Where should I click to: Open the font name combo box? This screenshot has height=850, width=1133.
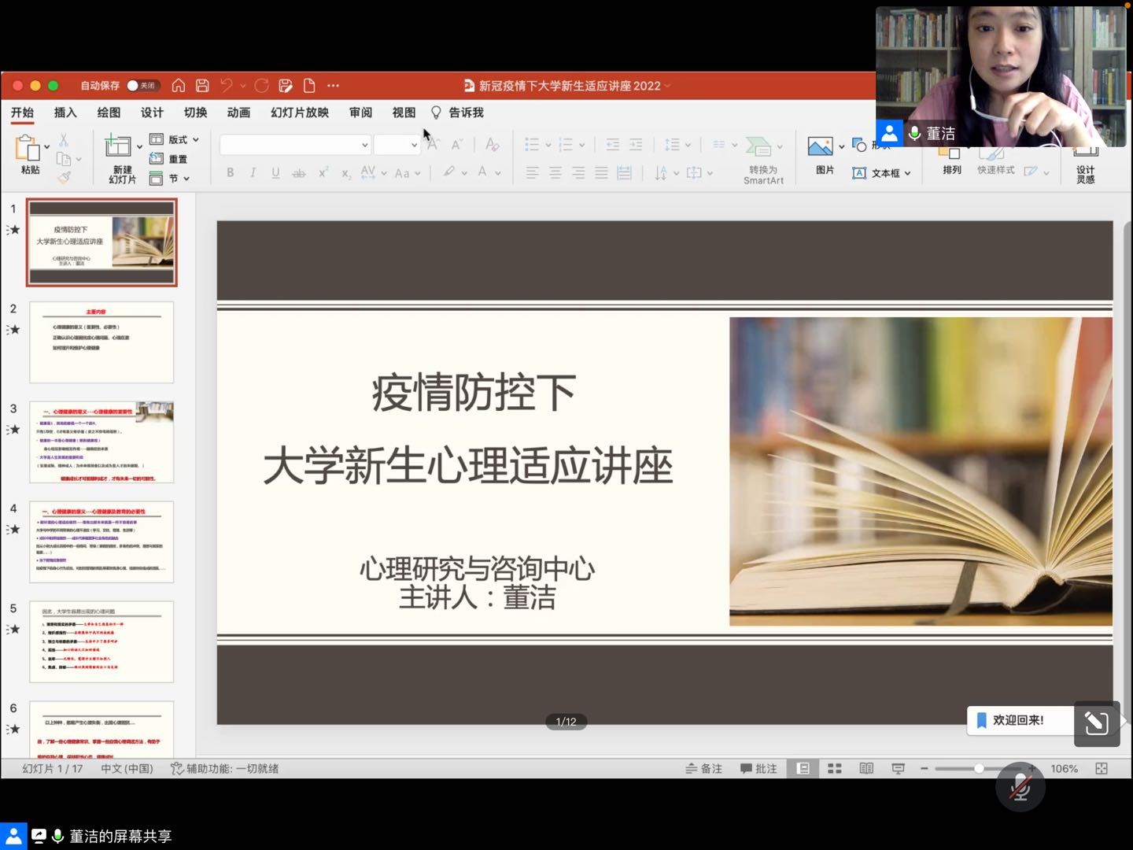pos(295,145)
